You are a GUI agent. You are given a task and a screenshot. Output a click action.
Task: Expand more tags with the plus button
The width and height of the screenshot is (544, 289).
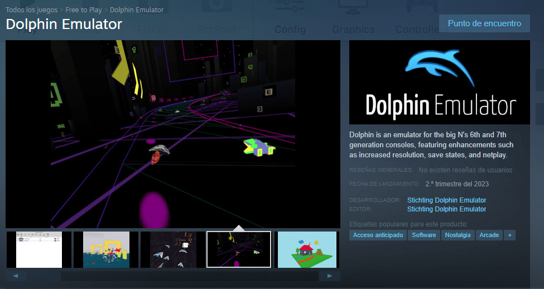(509, 235)
